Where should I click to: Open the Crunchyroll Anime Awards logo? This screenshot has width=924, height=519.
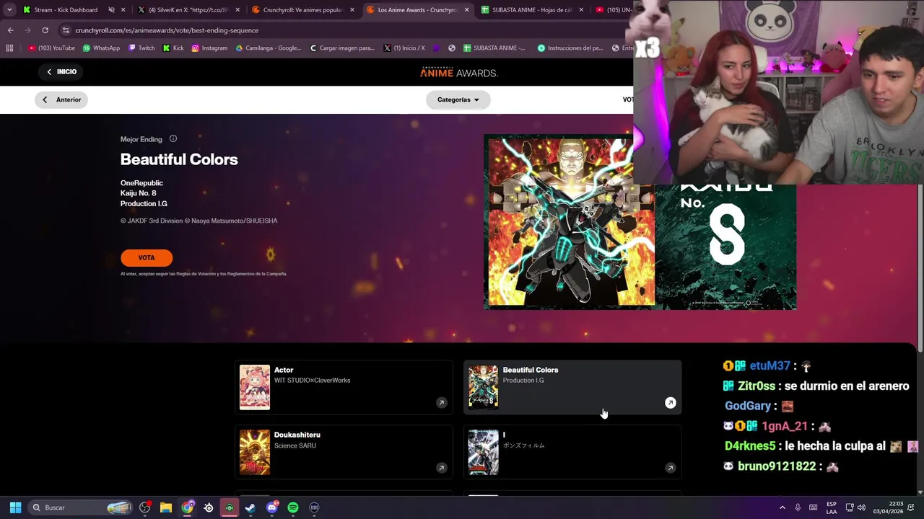(x=459, y=72)
